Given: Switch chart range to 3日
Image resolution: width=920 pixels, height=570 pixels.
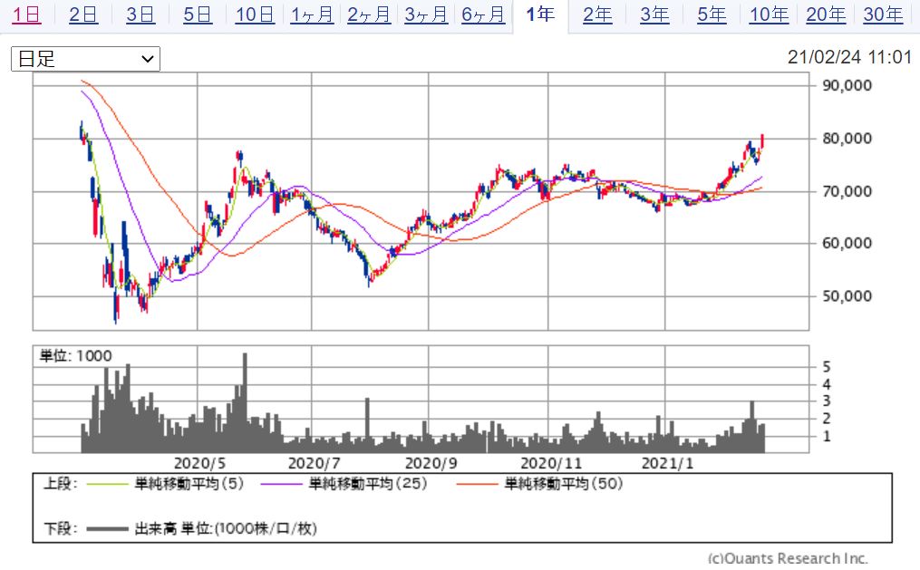Looking at the screenshot, I should tap(140, 14).
